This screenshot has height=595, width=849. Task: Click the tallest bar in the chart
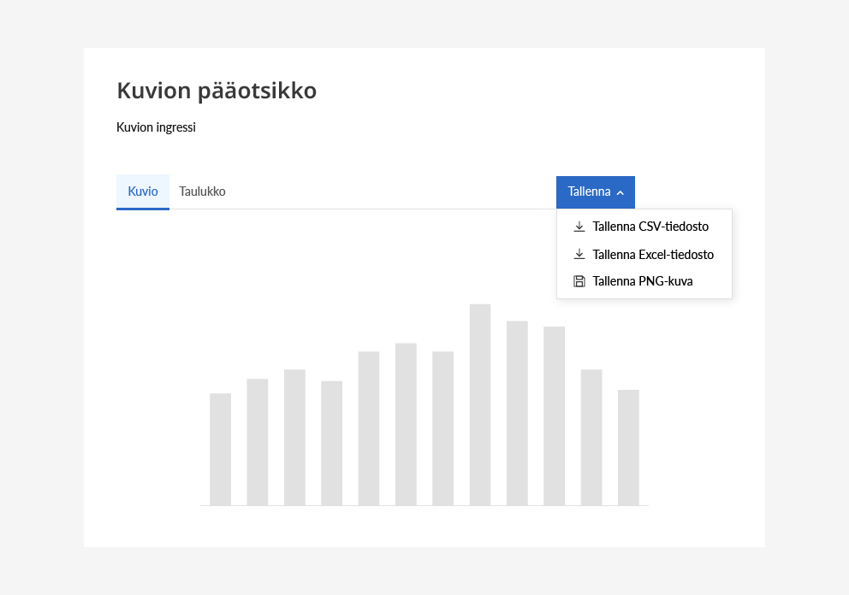(480, 404)
